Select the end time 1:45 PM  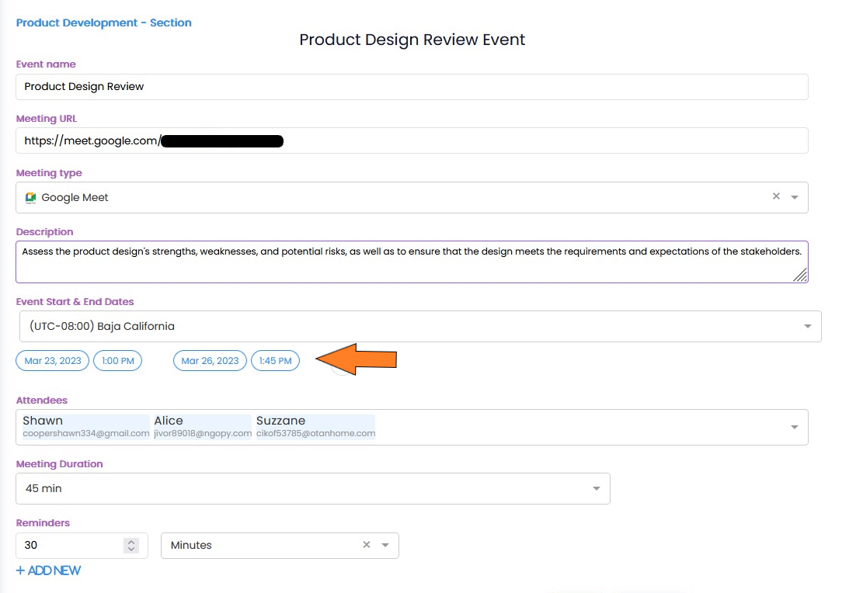275,360
